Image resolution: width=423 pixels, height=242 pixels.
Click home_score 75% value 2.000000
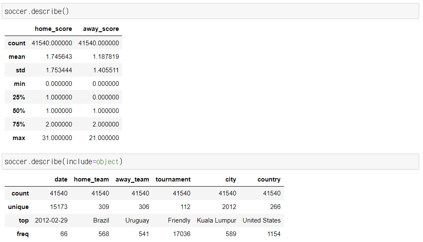[x=59, y=124]
